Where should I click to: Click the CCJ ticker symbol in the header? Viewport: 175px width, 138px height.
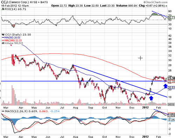4,2
